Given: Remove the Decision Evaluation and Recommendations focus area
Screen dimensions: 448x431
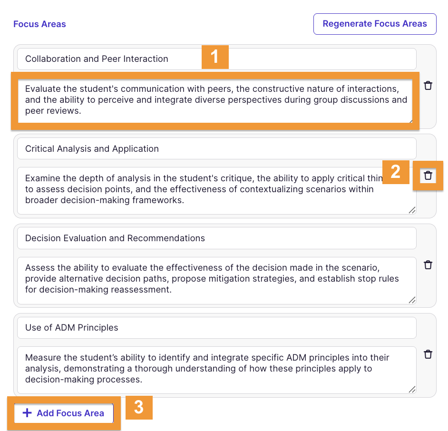Looking at the screenshot, I should (428, 265).
